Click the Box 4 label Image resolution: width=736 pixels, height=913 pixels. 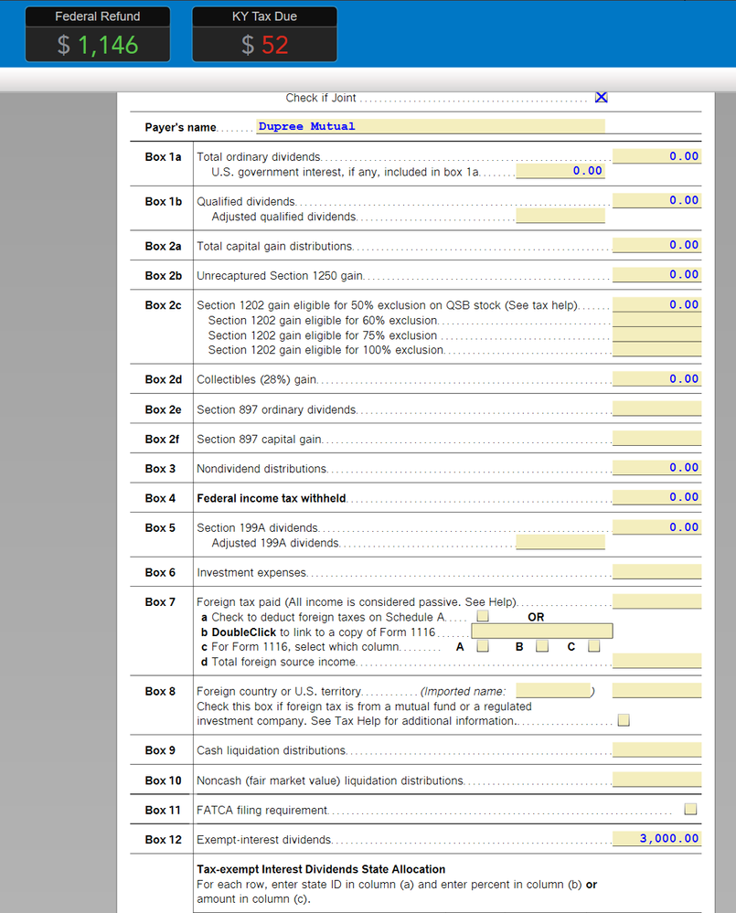point(160,498)
